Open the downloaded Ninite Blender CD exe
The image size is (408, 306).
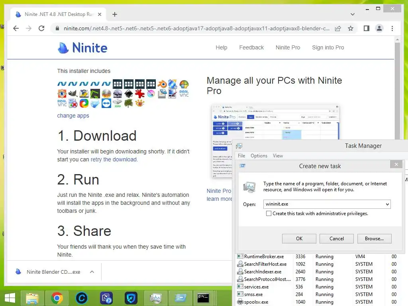click(53, 272)
